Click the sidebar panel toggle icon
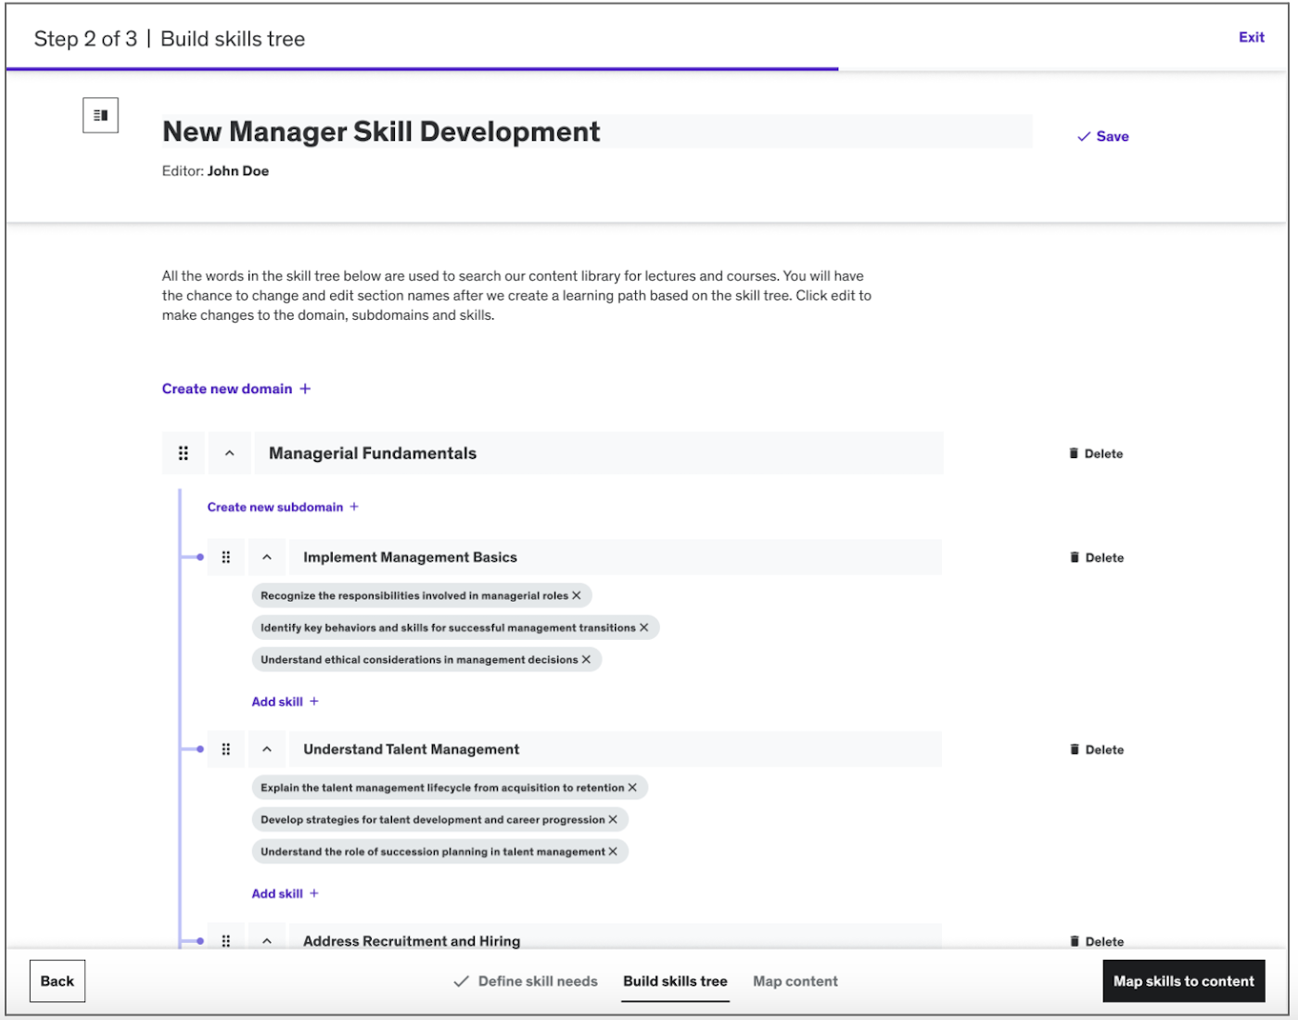 point(100,116)
